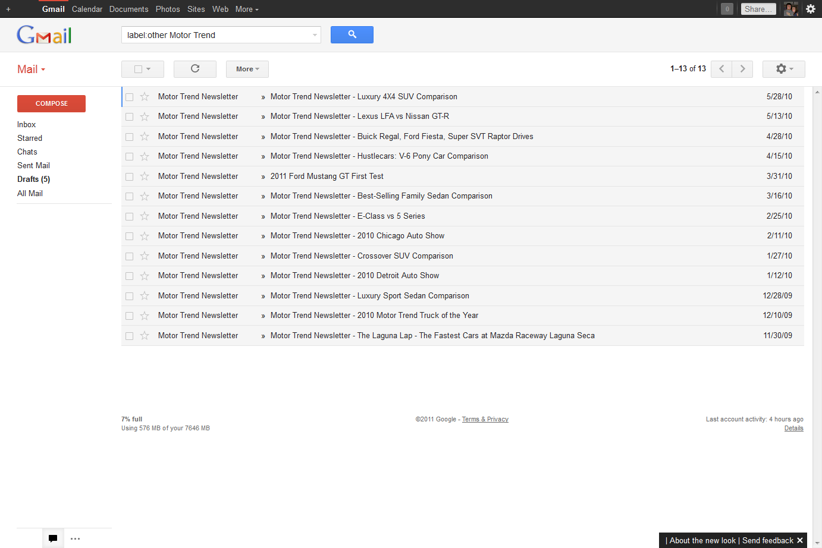View account activity Details link
The height and width of the screenshot is (548, 822).
tap(793, 428)
